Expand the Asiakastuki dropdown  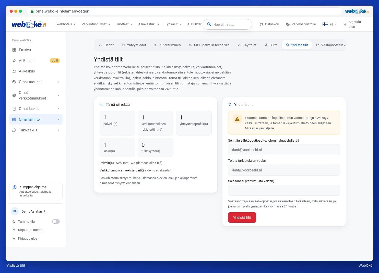pos(149,24)
